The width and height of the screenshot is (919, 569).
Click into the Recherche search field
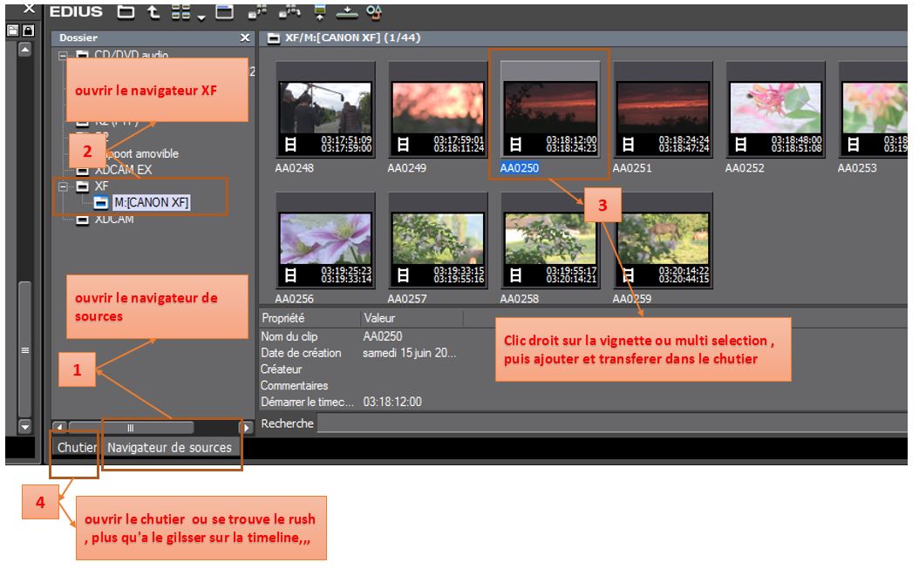click(x=612, y=423)
